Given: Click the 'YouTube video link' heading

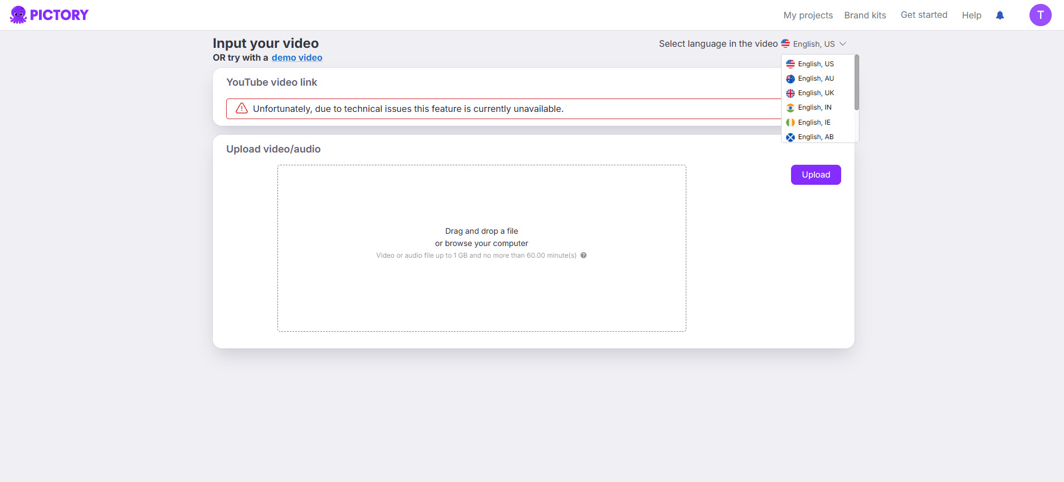Looking at the screenshot, I should point(272,82).
